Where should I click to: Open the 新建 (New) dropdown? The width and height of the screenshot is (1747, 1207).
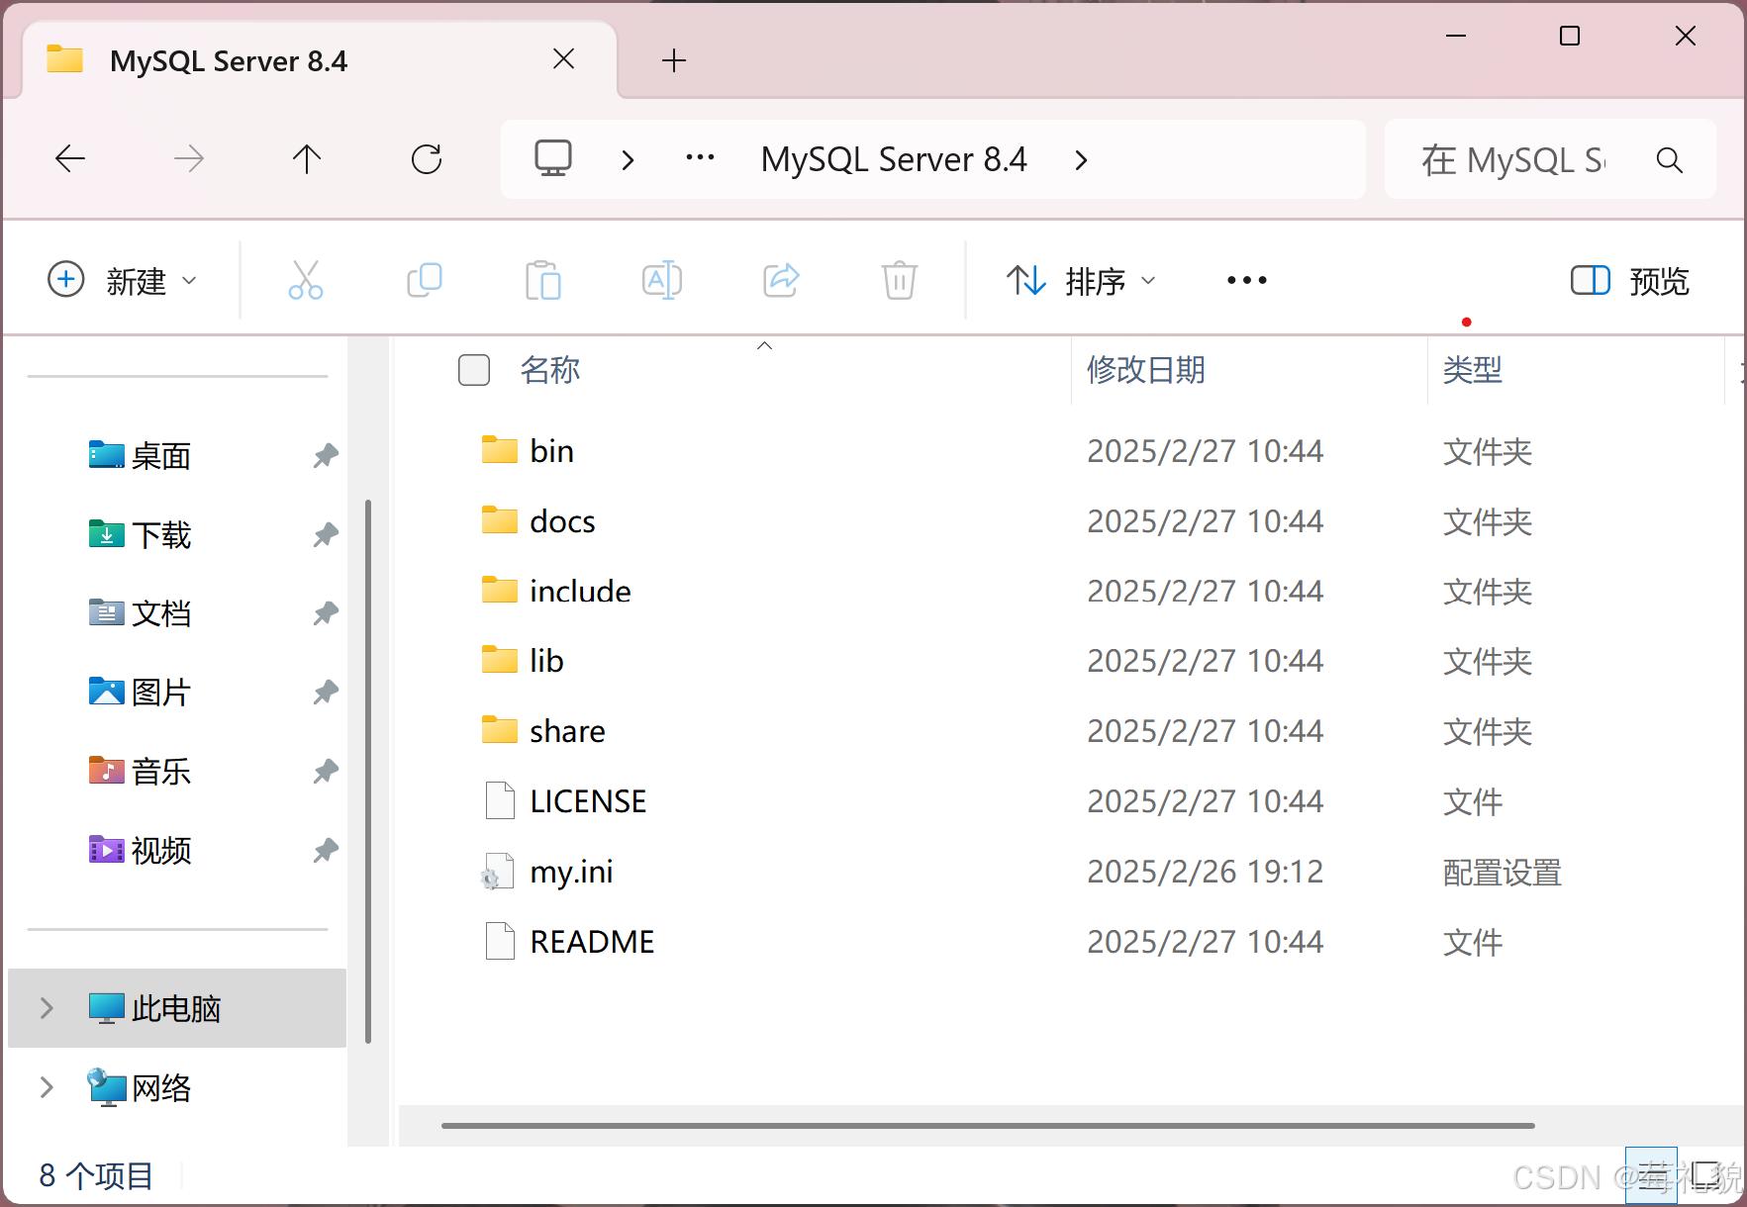point(123,281)
